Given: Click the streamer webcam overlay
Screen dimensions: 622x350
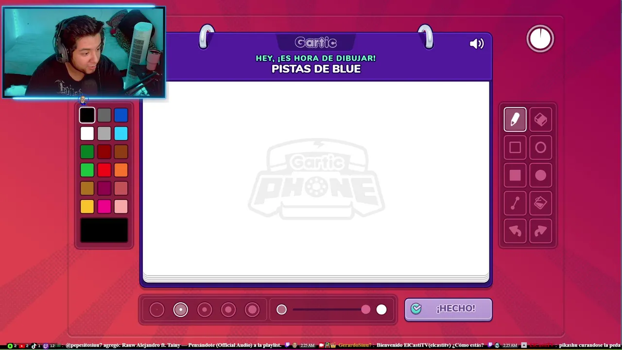Looking at the screenshot, I should pyautogui.click(x=84, y=52).
